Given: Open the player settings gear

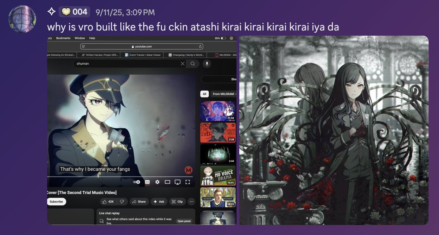Looking at the screenshot, I should (x=157, y=182).
